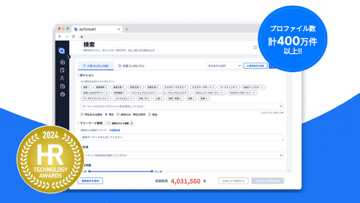
Task: Add the 広報/IR position tag
Action: pos(144,98)
